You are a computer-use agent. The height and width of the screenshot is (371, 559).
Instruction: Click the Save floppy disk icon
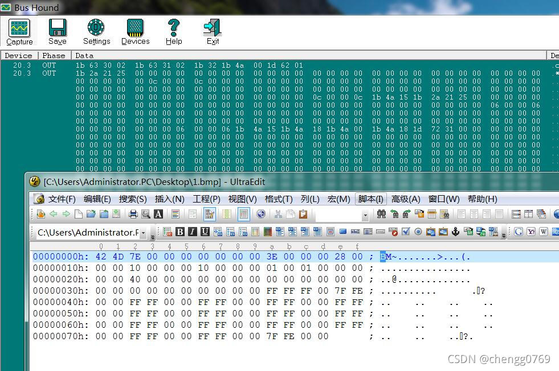(x=57, y=32)
